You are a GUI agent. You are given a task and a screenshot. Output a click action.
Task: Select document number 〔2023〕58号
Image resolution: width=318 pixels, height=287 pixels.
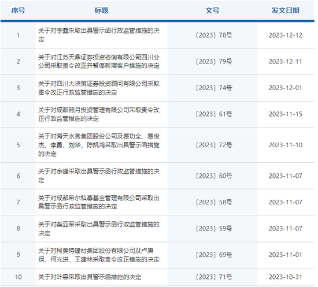tap(214, 202)
